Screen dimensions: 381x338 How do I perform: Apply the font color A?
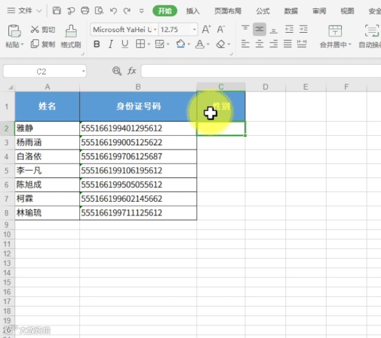pyautogui.click(x=200, y=44)
